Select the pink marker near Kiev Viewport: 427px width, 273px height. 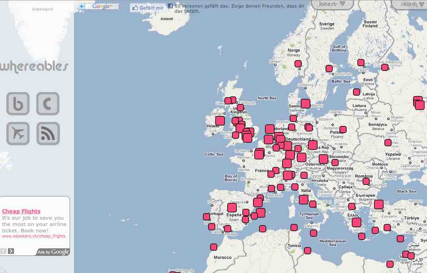tap(388, 143)
